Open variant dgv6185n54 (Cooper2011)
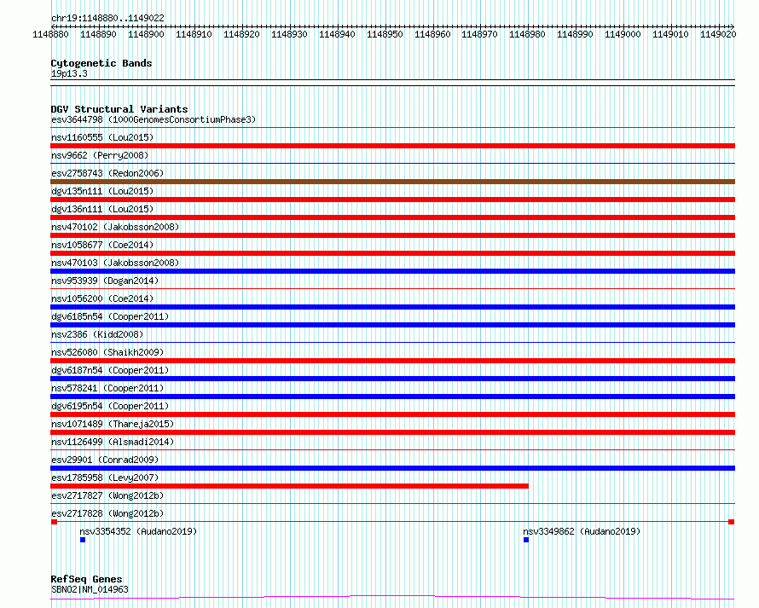This screenshot has height=608, width=759. tap(110, 316)
